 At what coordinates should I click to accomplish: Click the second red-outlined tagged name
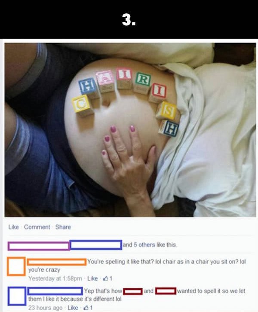pyautogui.click(x=166, y=291)
